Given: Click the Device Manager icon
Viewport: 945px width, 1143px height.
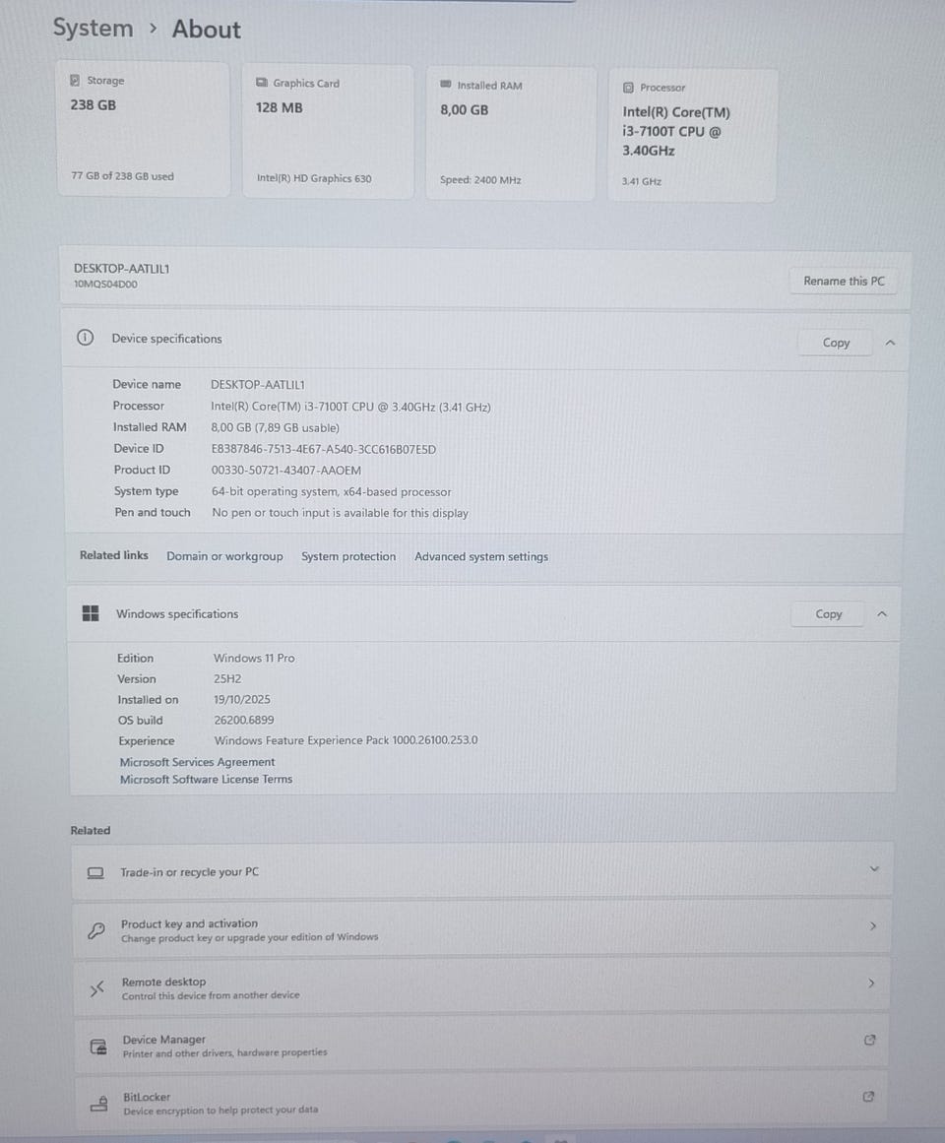Looking at the screenshot, I should [97, 1046].
